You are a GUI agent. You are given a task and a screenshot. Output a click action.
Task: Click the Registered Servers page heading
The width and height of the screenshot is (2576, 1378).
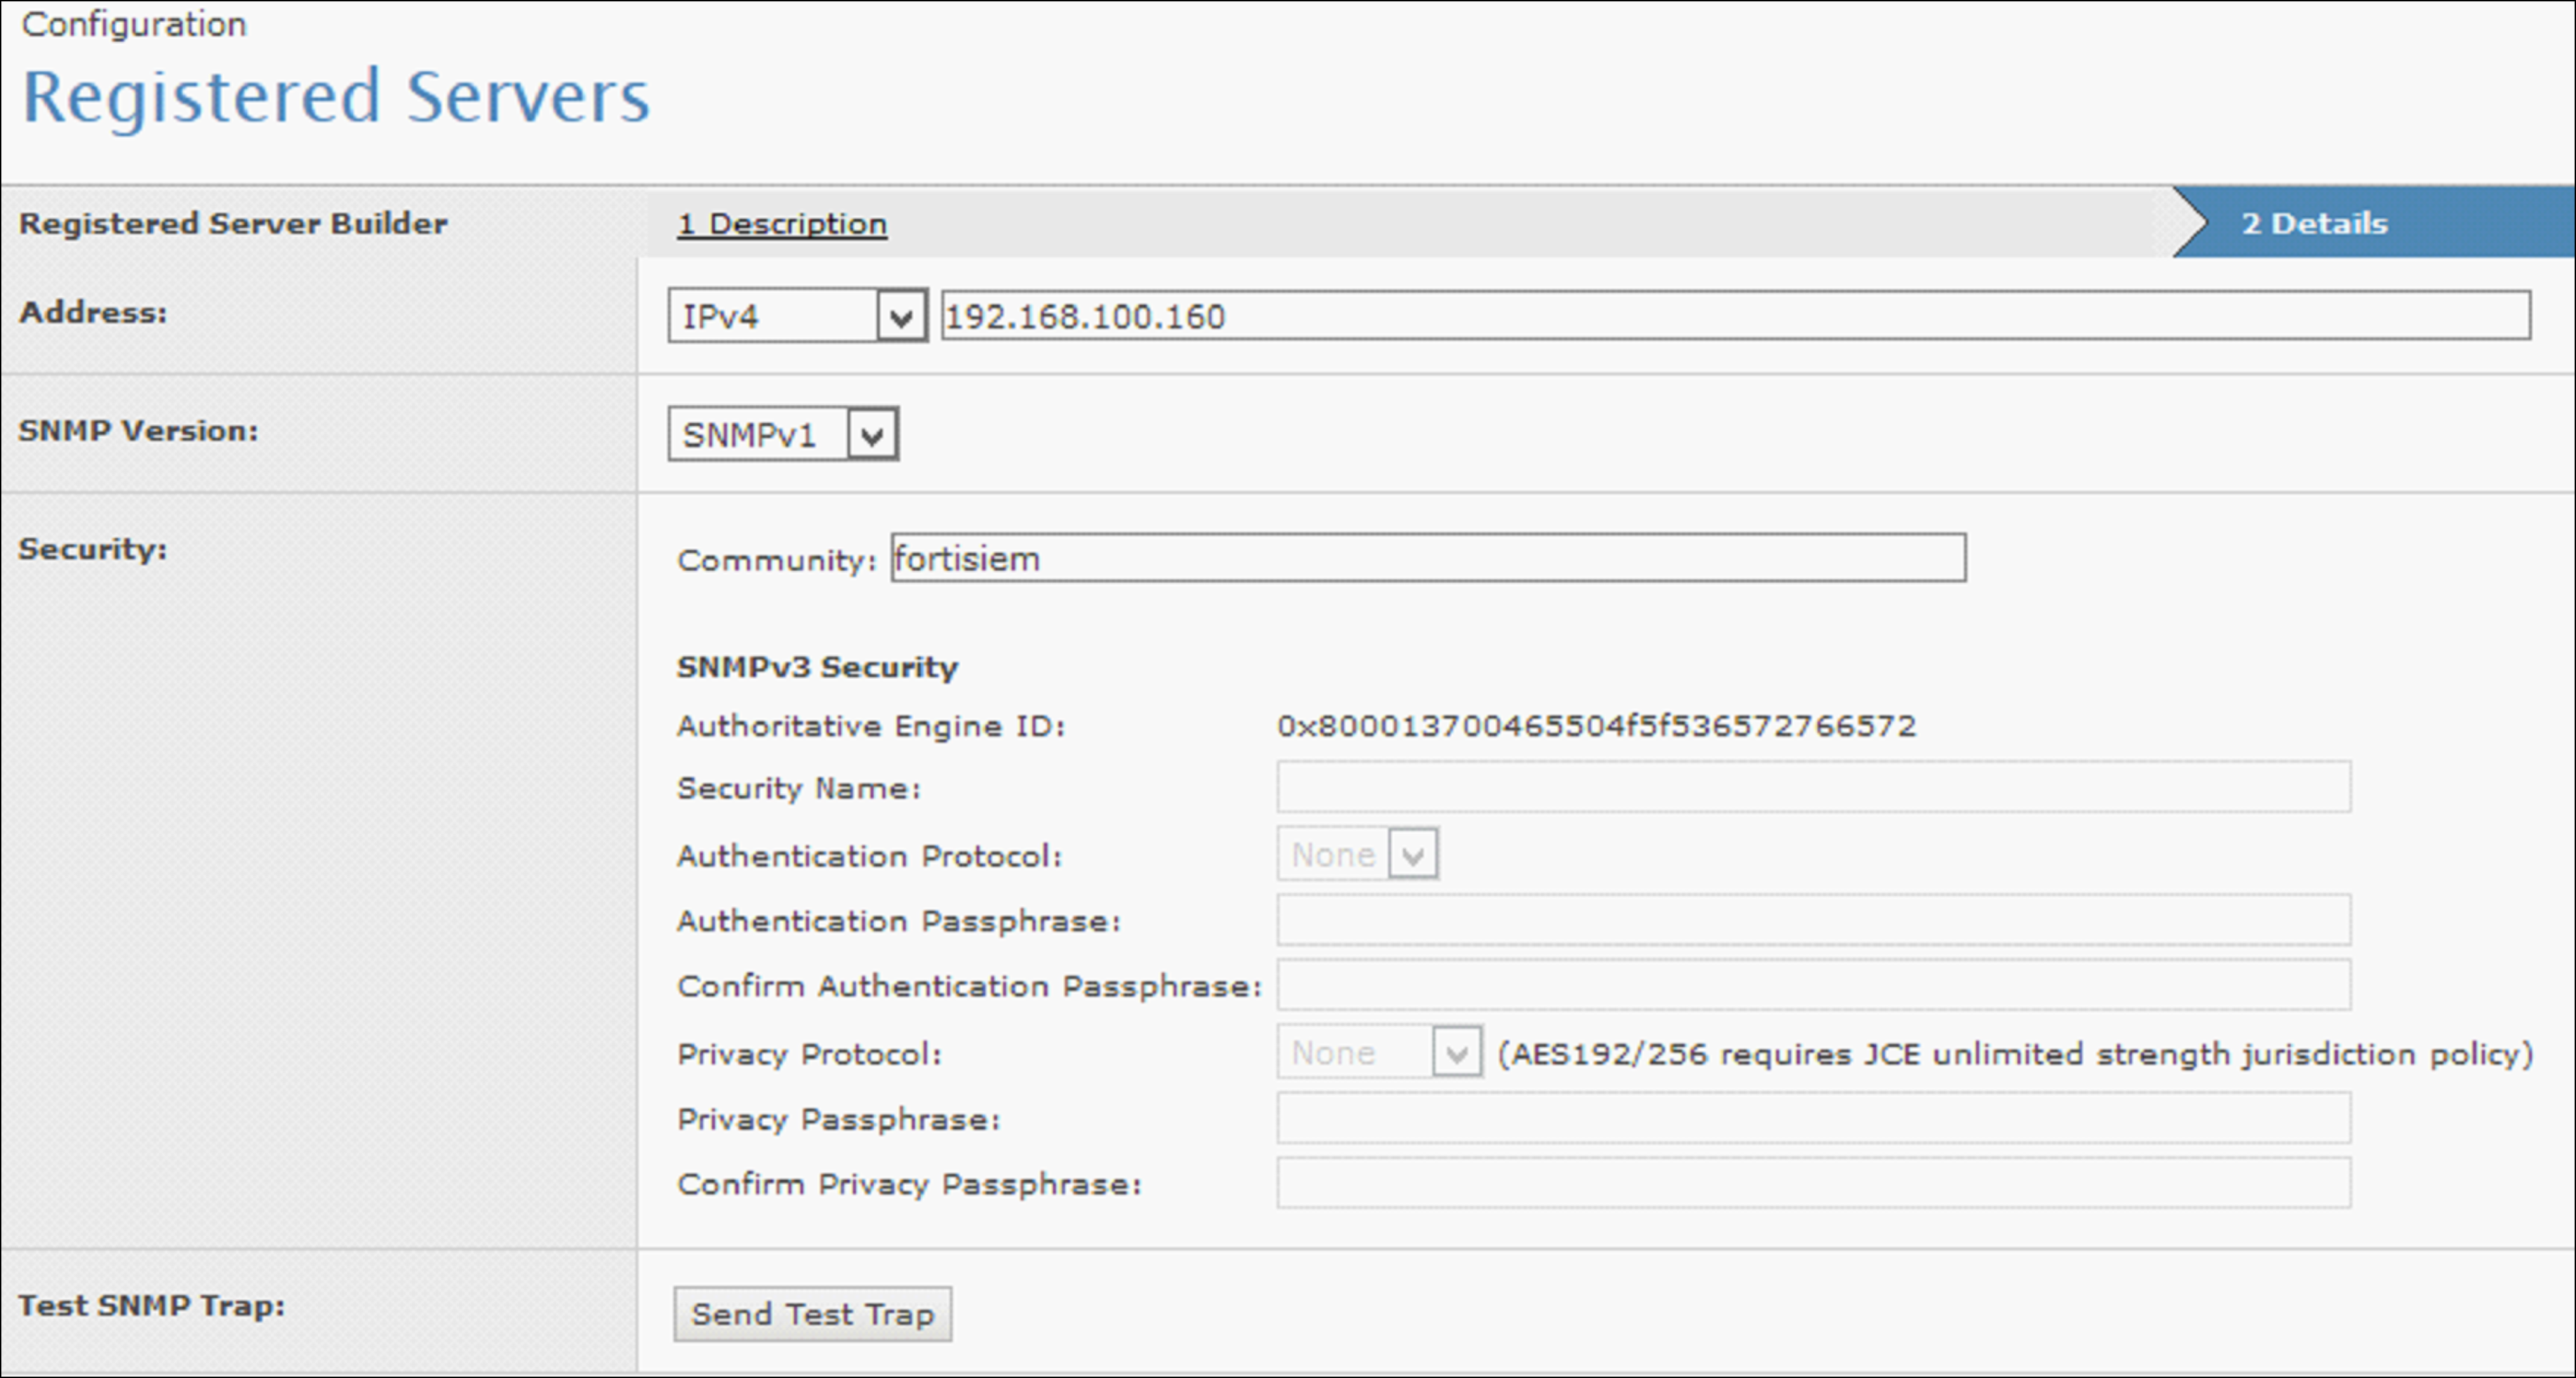[x=337, y=96]
